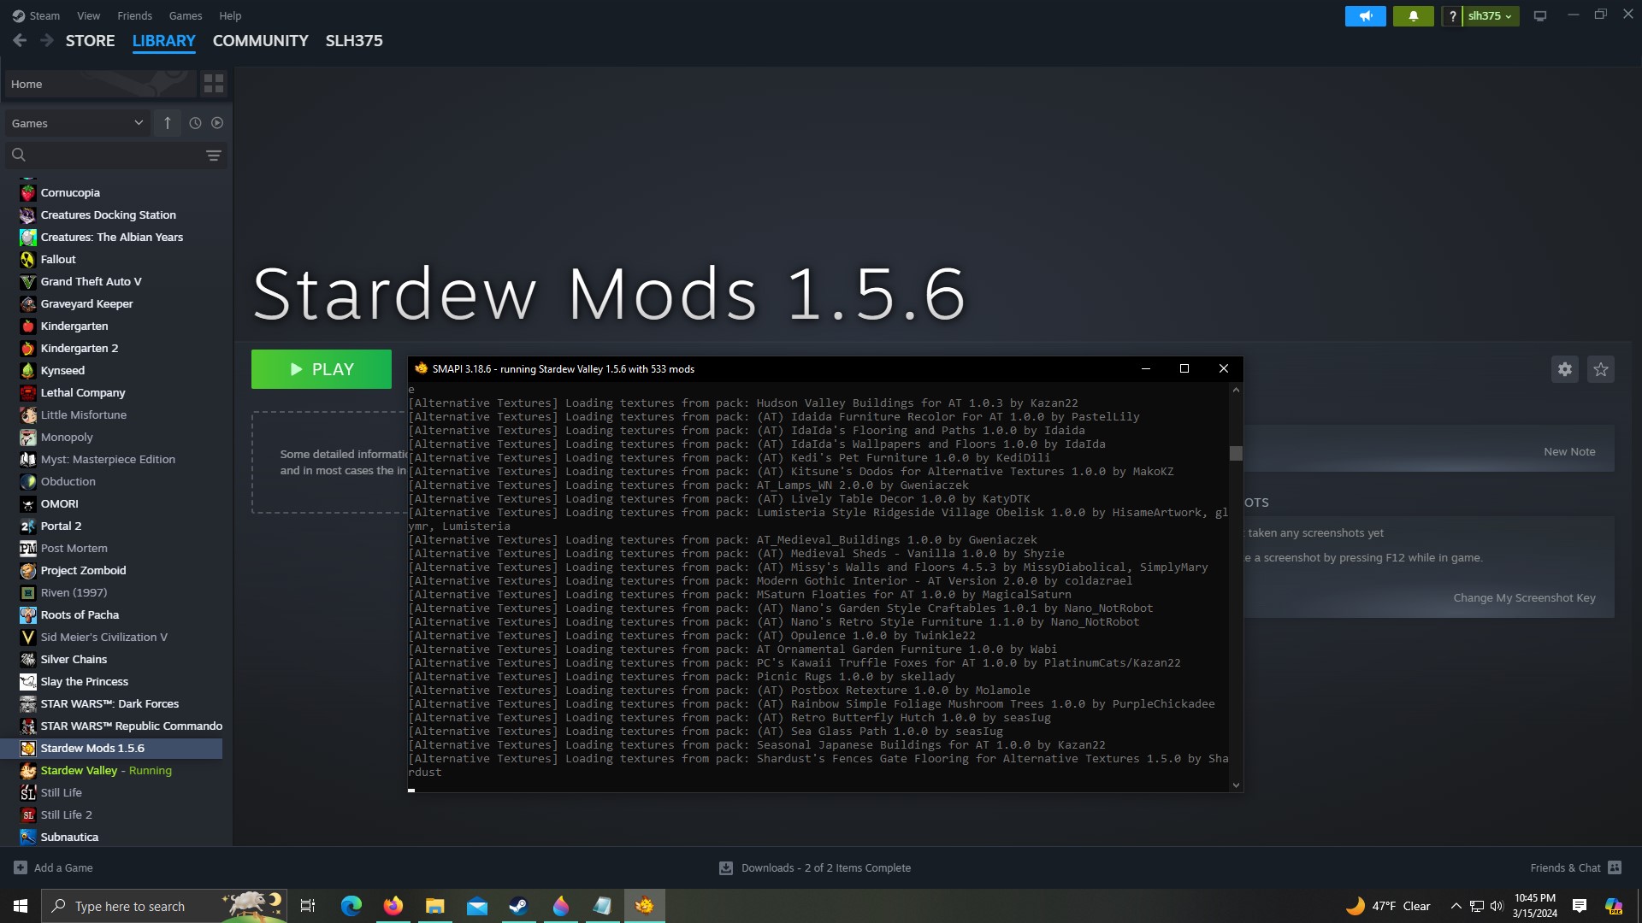Open the Steam menu
This screenshot has height=923, width=1642.
(36, 15)
